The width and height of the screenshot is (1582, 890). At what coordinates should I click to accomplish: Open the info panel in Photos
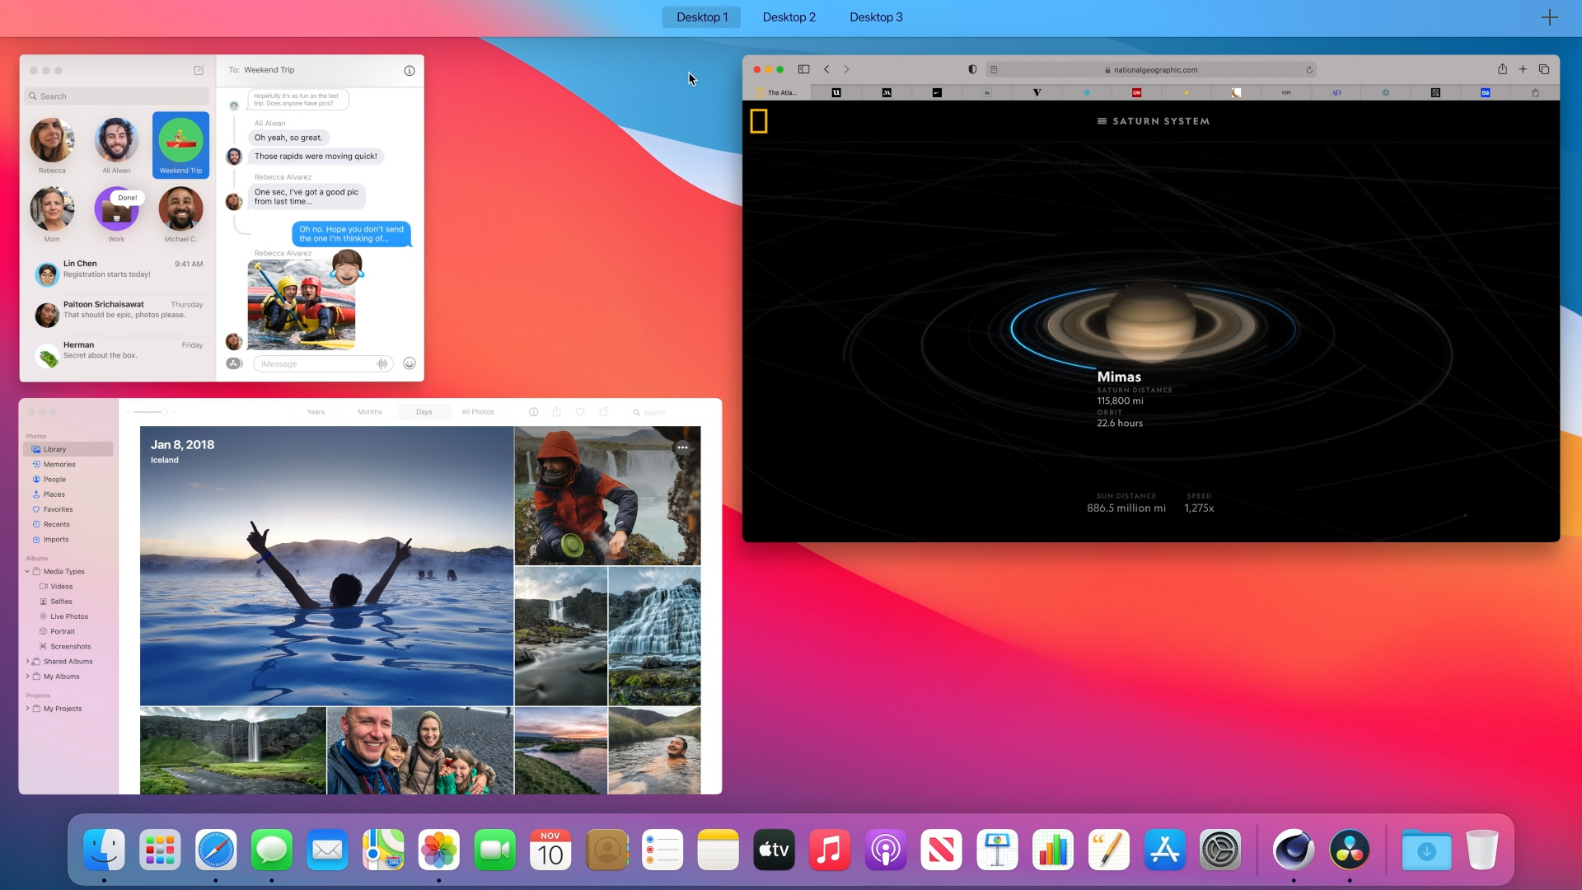coord(533,412)
